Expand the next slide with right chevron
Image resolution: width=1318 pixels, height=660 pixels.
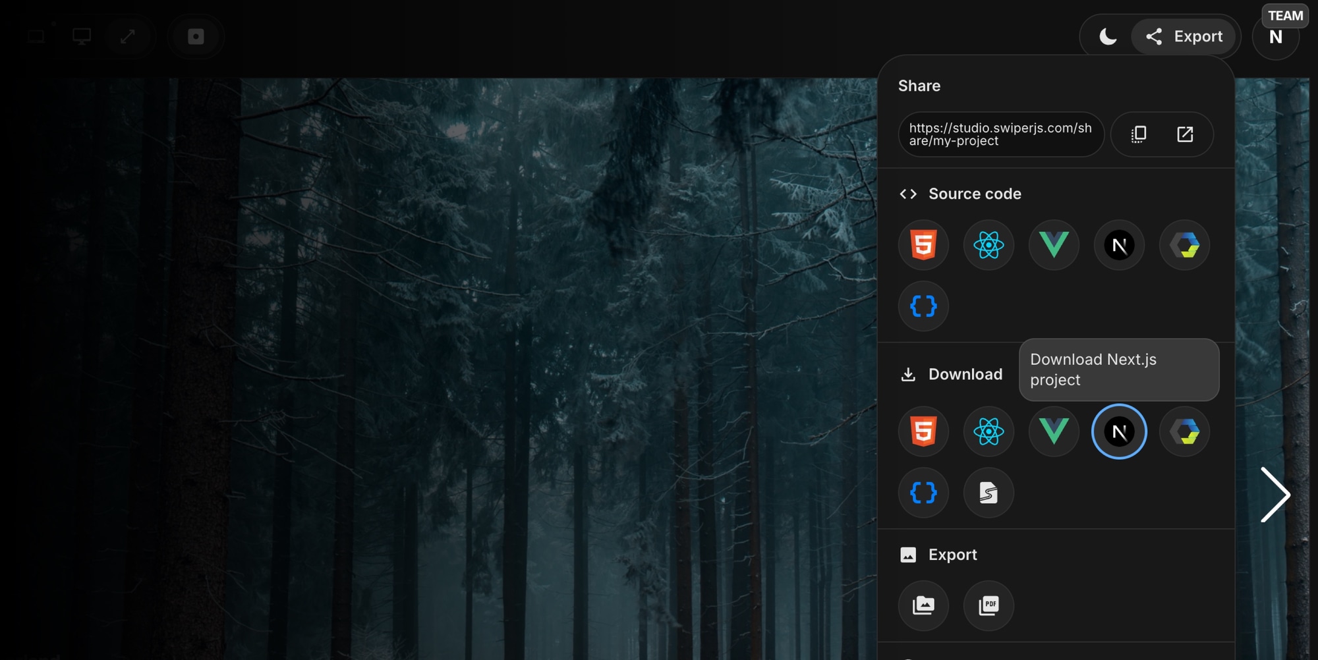tap(1276, 495)
